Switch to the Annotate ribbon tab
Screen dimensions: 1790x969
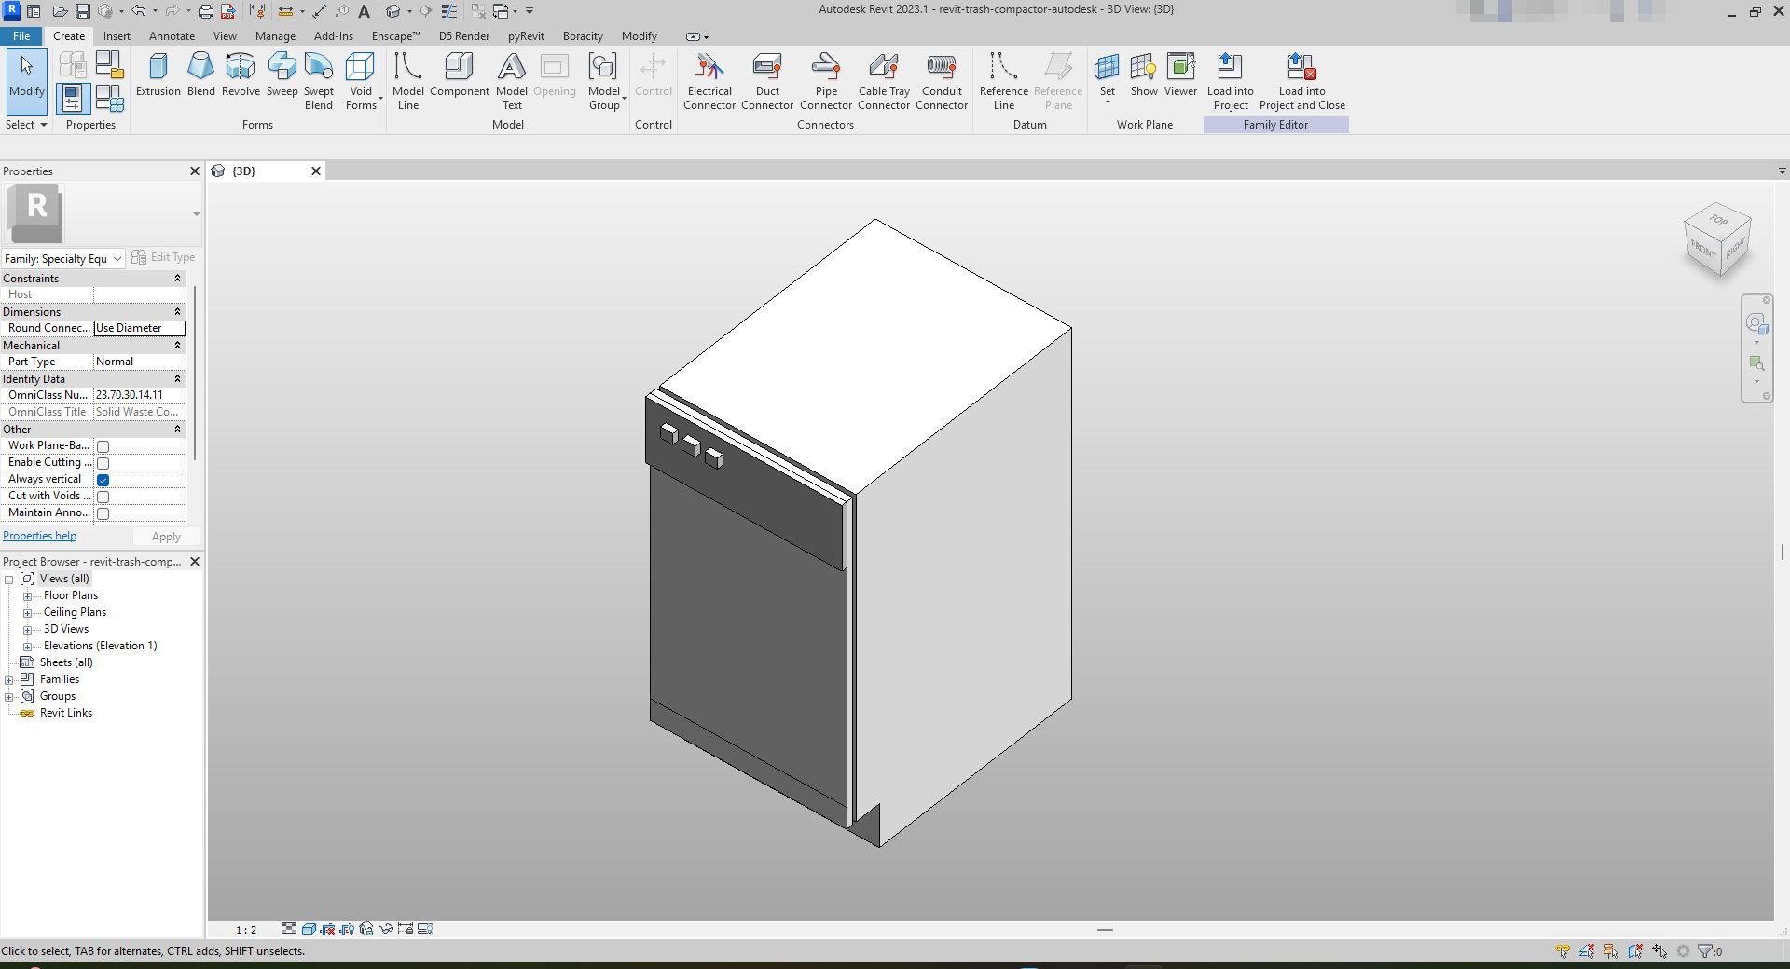pyautogui.click(x=172, y=36)
